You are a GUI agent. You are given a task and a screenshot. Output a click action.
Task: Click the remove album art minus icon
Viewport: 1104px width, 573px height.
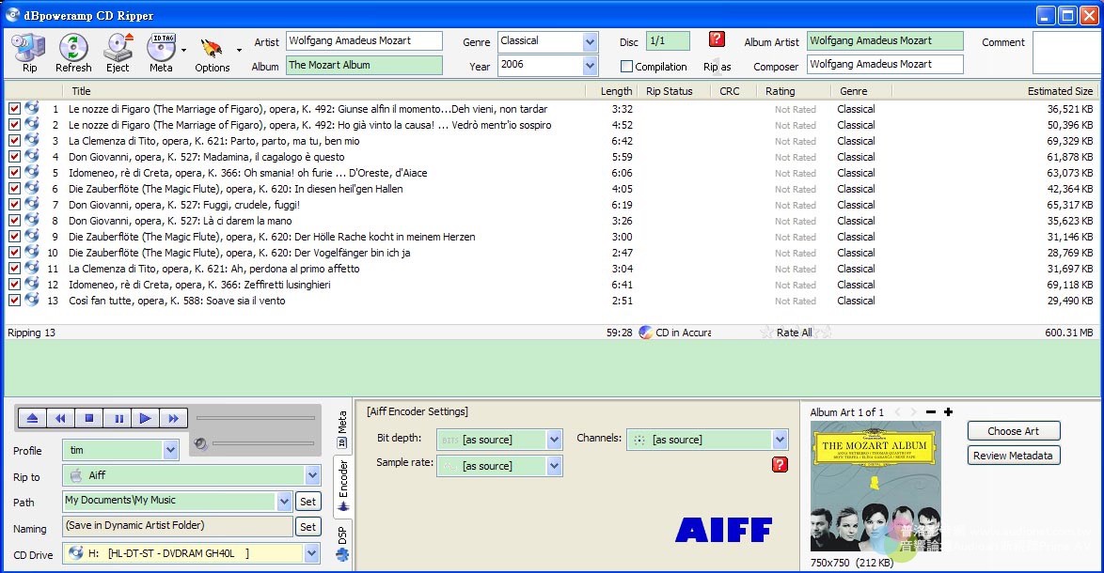(x=931, y=412)
